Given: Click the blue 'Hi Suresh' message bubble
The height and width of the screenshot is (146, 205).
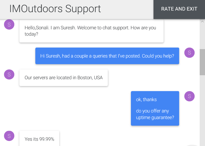Looking at the screenshot, I should 107,56.
